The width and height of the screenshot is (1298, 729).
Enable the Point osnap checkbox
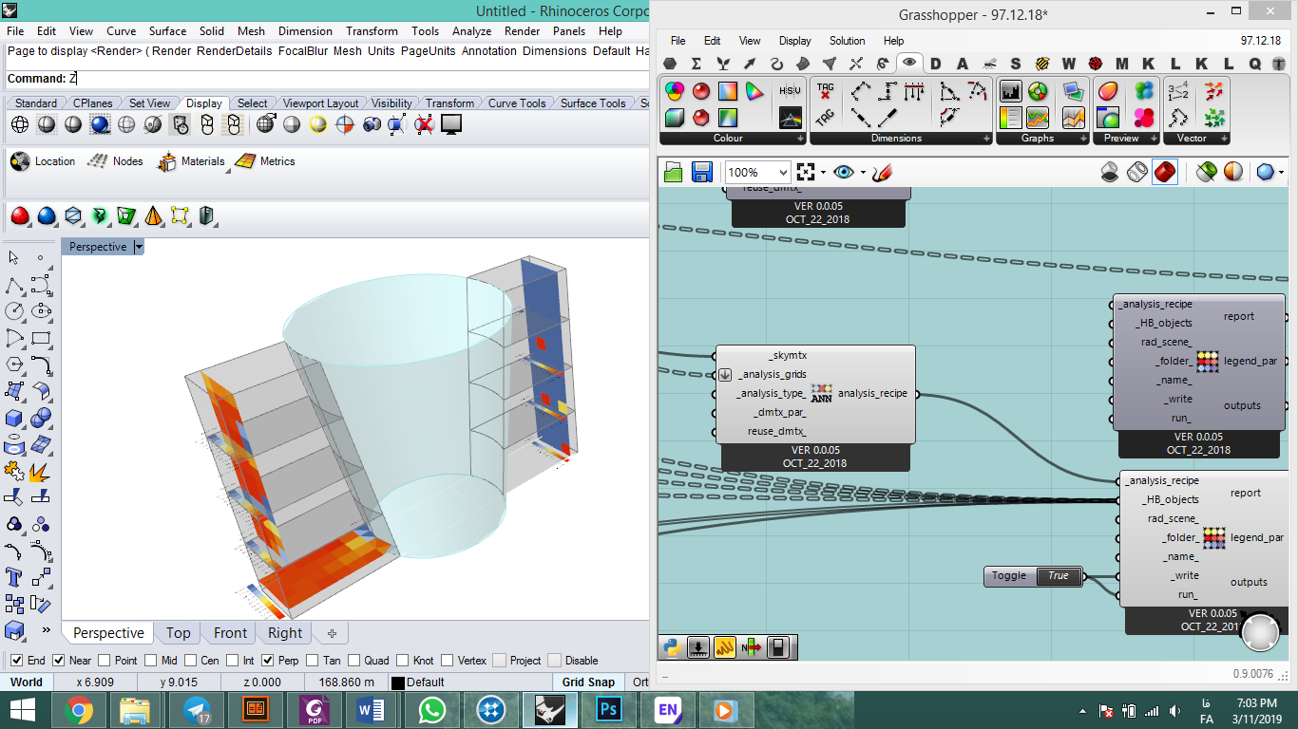click(105, 661)
